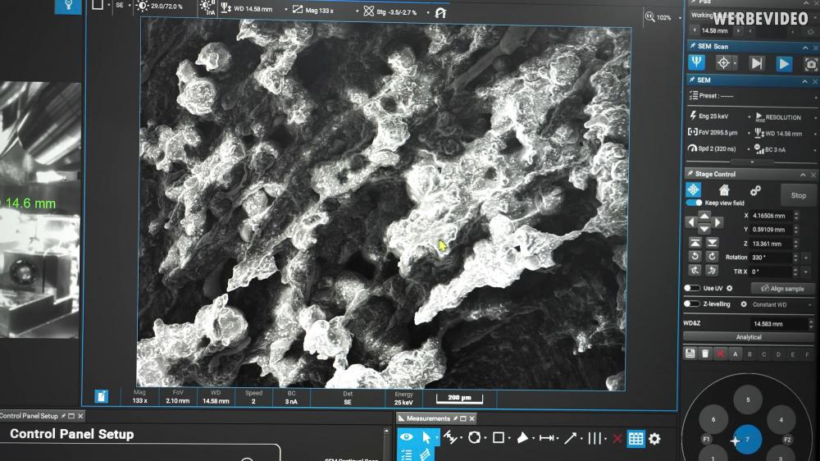Click the save position floppy icon

click(x=690, y=354)
